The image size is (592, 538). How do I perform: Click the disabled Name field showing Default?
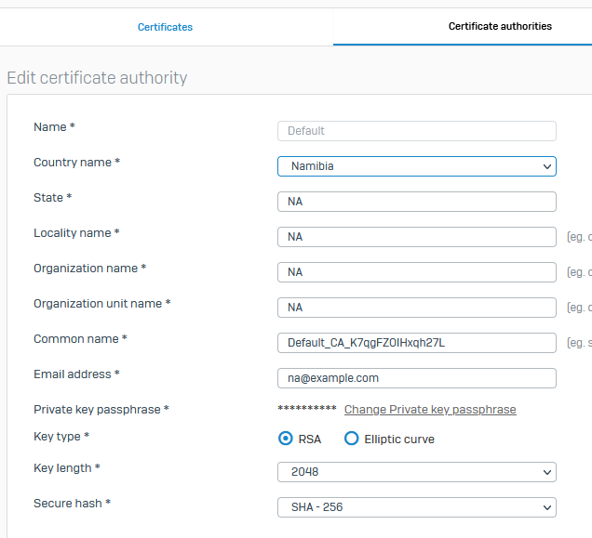[417, 131]
